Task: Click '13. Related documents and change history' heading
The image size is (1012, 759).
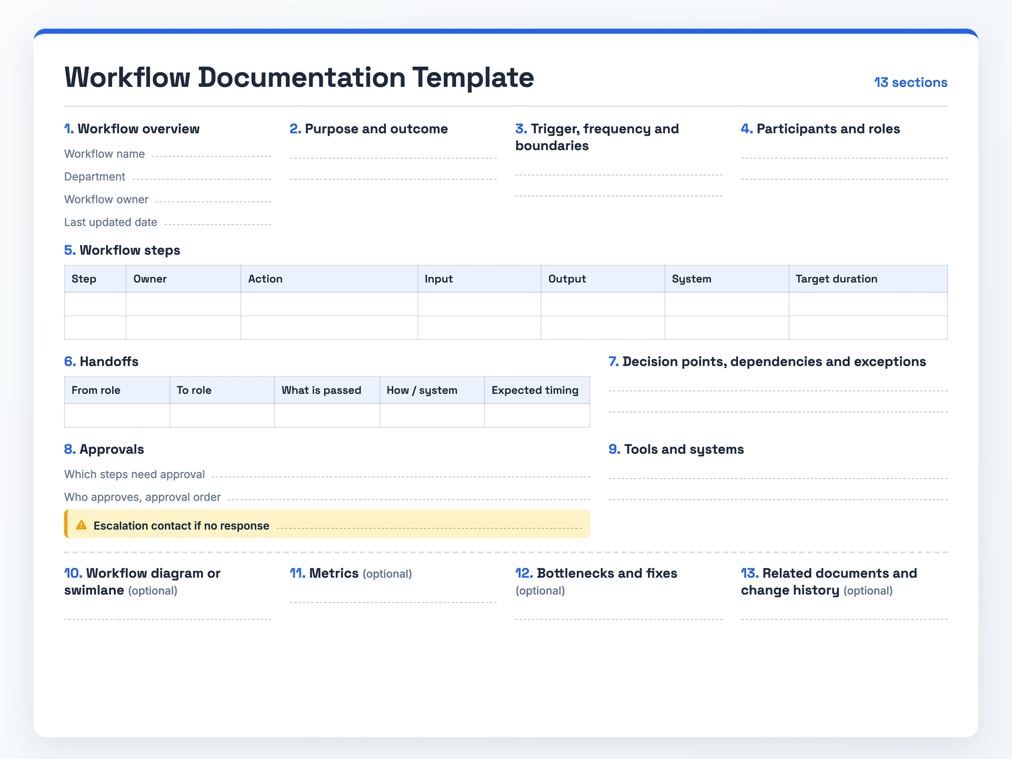Action: pyautogui.click(x=829, y=582)
